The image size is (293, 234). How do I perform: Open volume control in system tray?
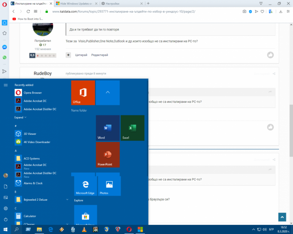click(264, 230)
